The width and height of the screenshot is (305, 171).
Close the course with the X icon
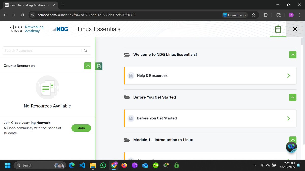pyautogui.click(x=295, y=29)
